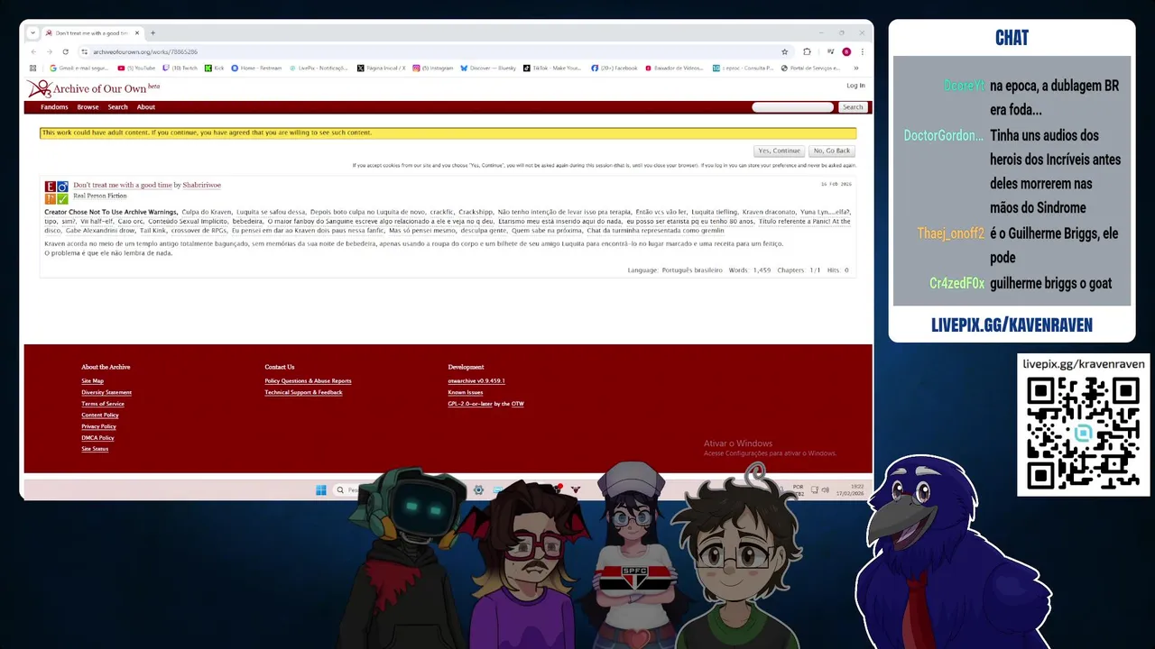Open the Gmail bookmark
The height and width of the screenshot is (649, 1155).
tap(79, 68)
